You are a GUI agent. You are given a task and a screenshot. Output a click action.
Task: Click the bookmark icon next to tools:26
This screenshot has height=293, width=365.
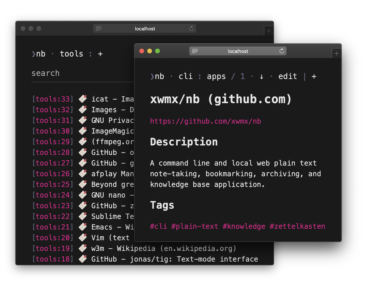point(83,173)
